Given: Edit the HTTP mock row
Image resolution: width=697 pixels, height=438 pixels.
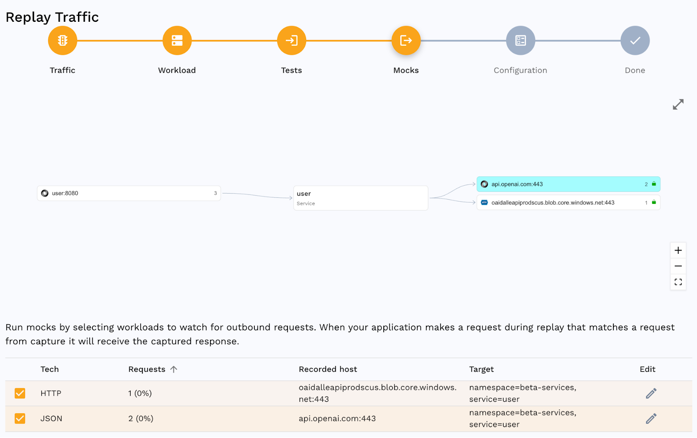Looking at the screenshot, I should [x=651, y=394].
